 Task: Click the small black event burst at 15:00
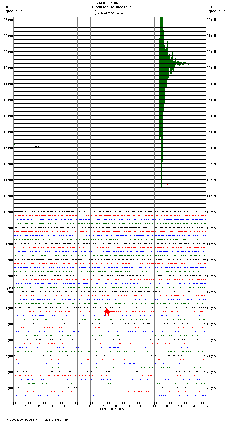tap(37, 147)
